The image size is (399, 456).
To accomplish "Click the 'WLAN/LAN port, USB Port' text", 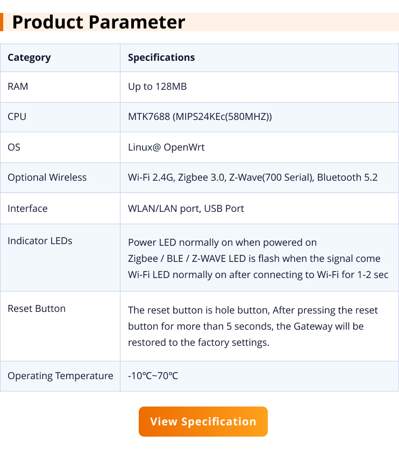I will click(x=186, y=209).
